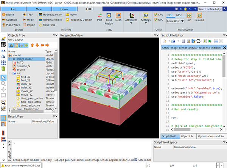This screenshot has height=168, width=227.
Task: Open the new script dropdown arrow
Action: [169, 41]
